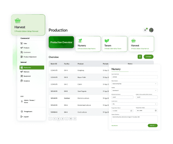This screenshot has width=173, height=144.
Task: Click the green text link at the Nursery form bottom
Action: pyautogui.click(x=115, y=126)
